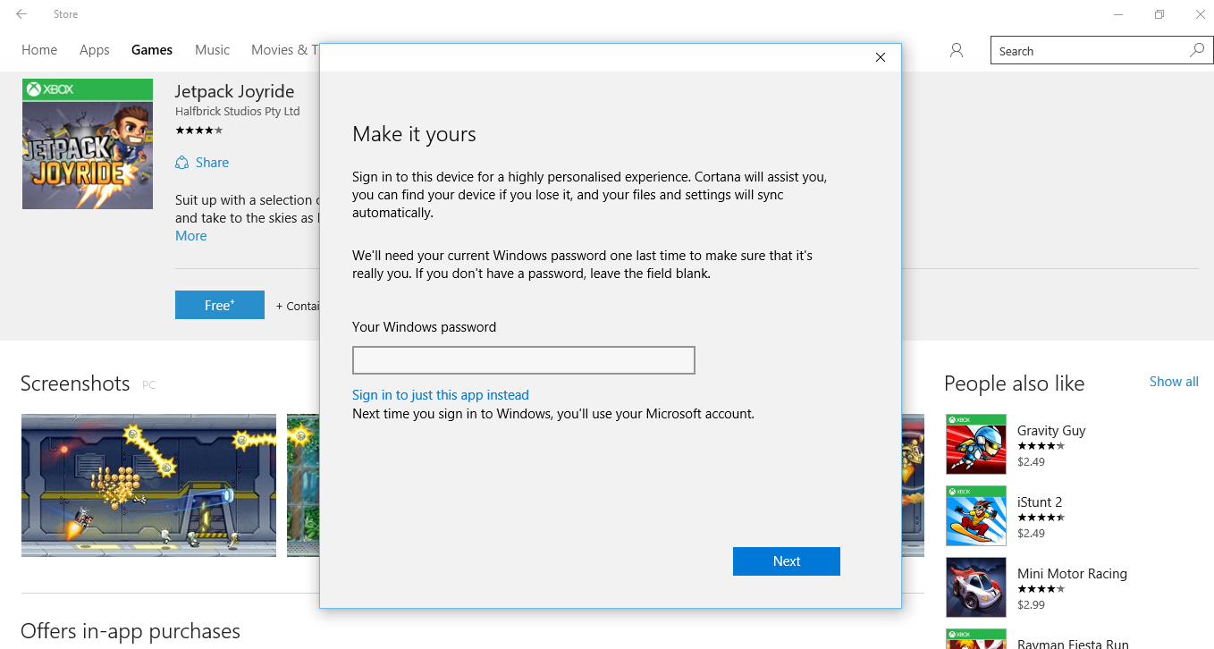Click the Share icon for Jetpack Joyride
This screenshot has height=649, width=1214.
click(x=182, y=163)
